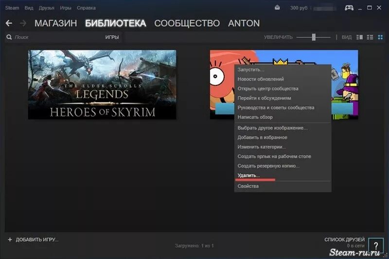
Task: Select Elder Scrolls Legends game thumbnail
Action: [x=102, y=85]
